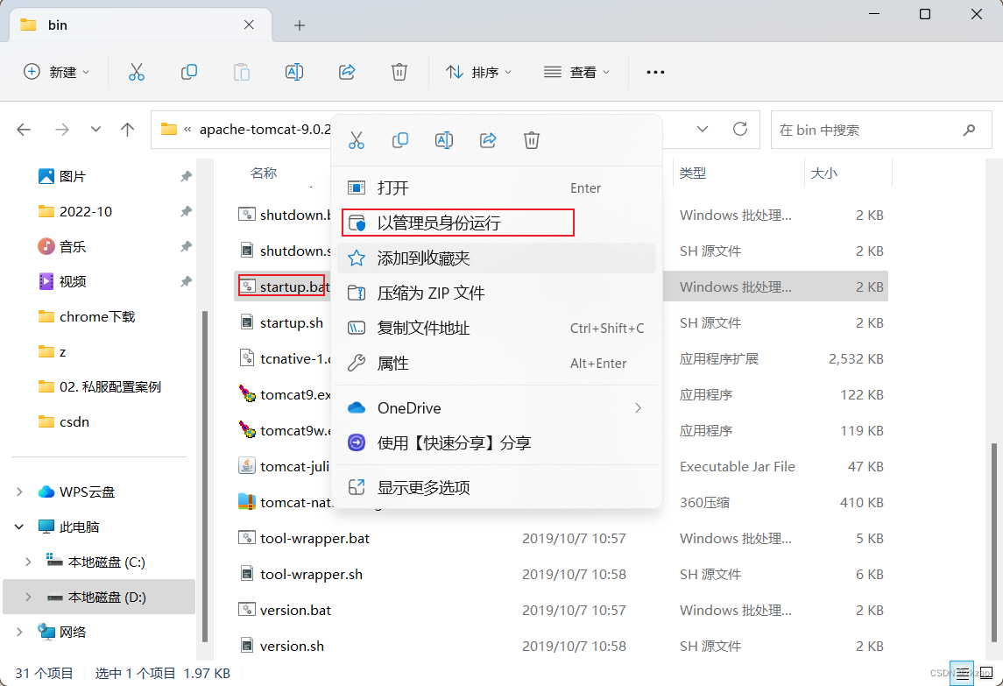This screenshot has width=1003, height=686.
Task: Select the tomcat-juli jar file icon
Action: 247,466
